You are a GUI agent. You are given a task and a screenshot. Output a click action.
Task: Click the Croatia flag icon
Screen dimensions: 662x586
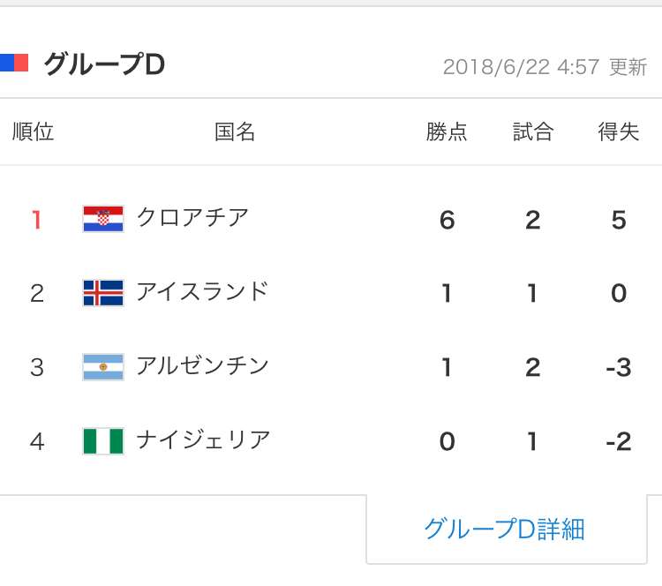[x=103, y=219]
